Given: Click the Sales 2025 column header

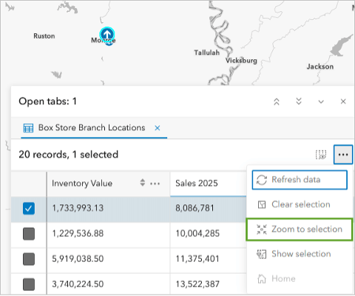Looking at the screenshot, I should pos(209,184).
